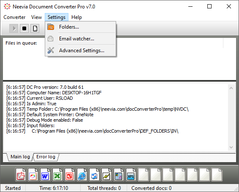Screen dimensions: 239x192
Task: Click the PowerPoint document icon
Action: point(70,174)
